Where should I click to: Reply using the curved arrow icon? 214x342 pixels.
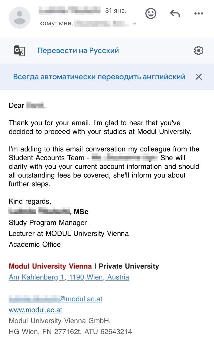[x=175, y=13]
